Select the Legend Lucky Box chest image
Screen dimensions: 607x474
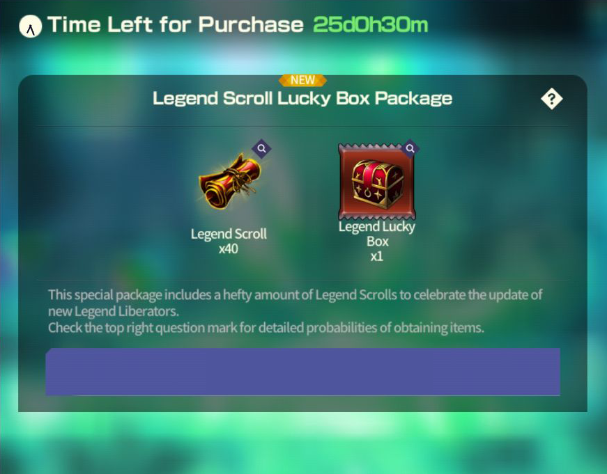(376, 182)
